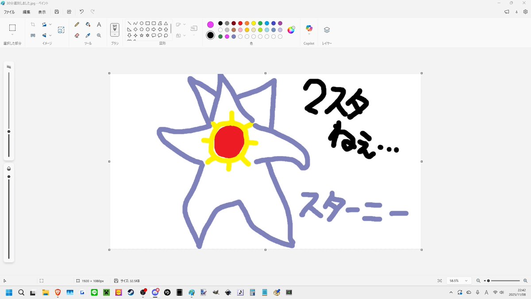Image resolution: width=531 pixels, height=299 pixels.
Task: Pick the dark green swatch in bottom row
Action: 220,37
